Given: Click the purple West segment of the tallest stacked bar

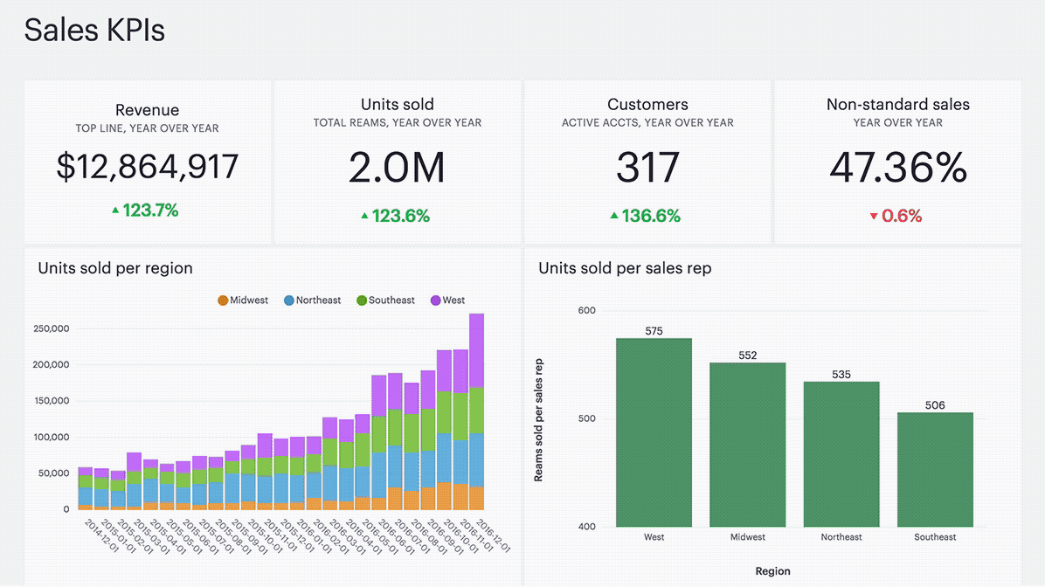Looking at the screenshot, I should point(476,350).
